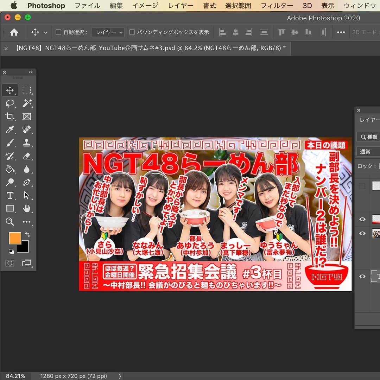Align top edges in options bar
Viewport: 380px width, 380px height.
(x=281, y=32)
